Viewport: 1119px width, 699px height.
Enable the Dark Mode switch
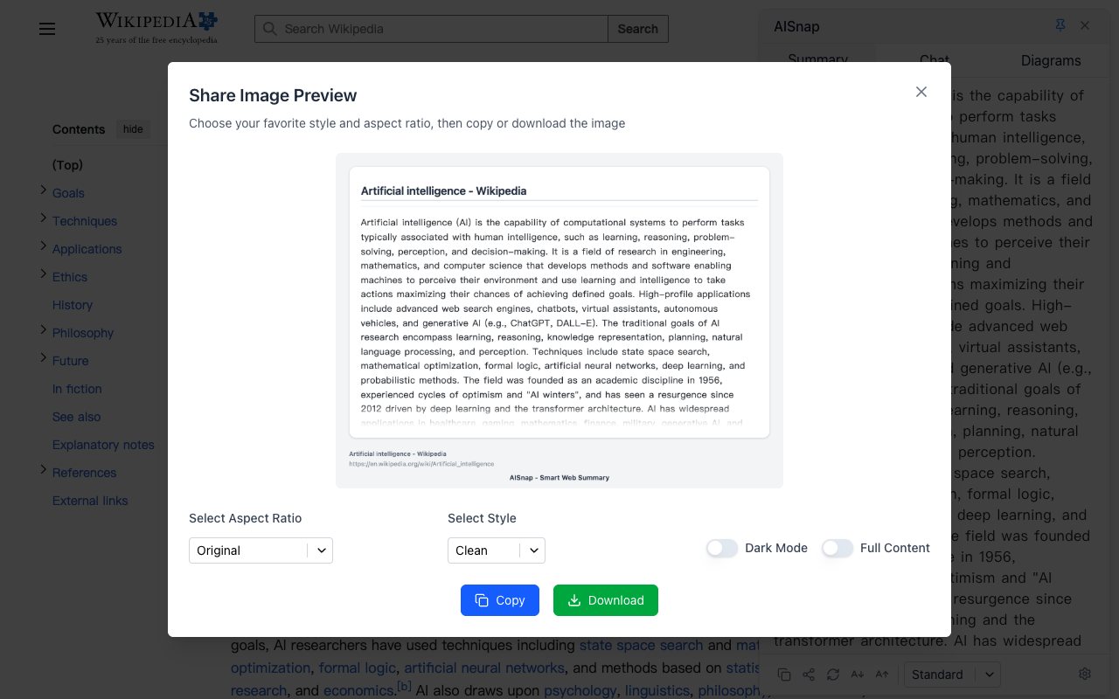722,548
